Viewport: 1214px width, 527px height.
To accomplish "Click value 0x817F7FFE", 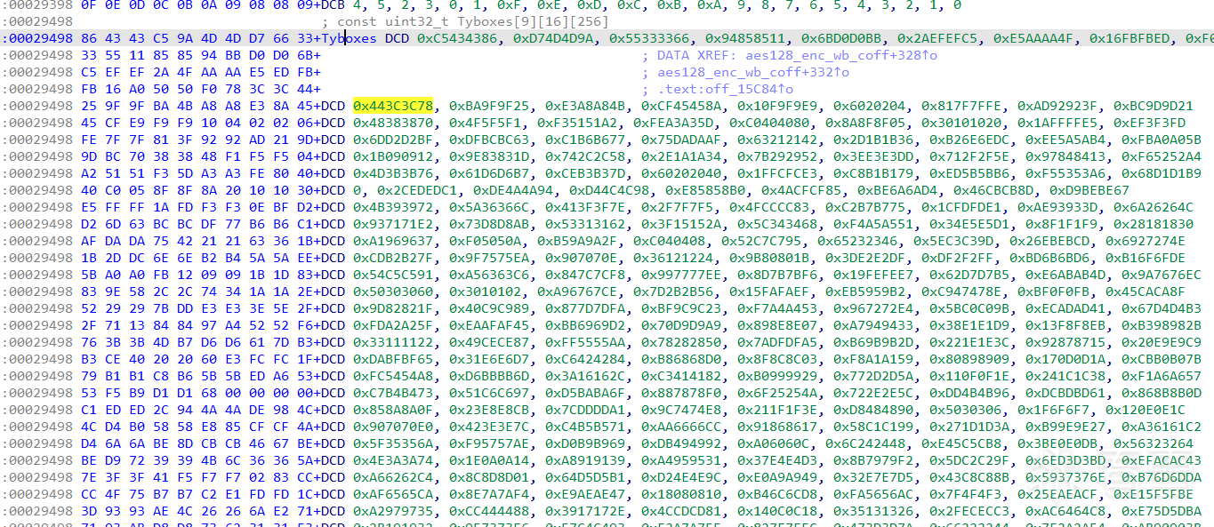I will pos(961,107).
